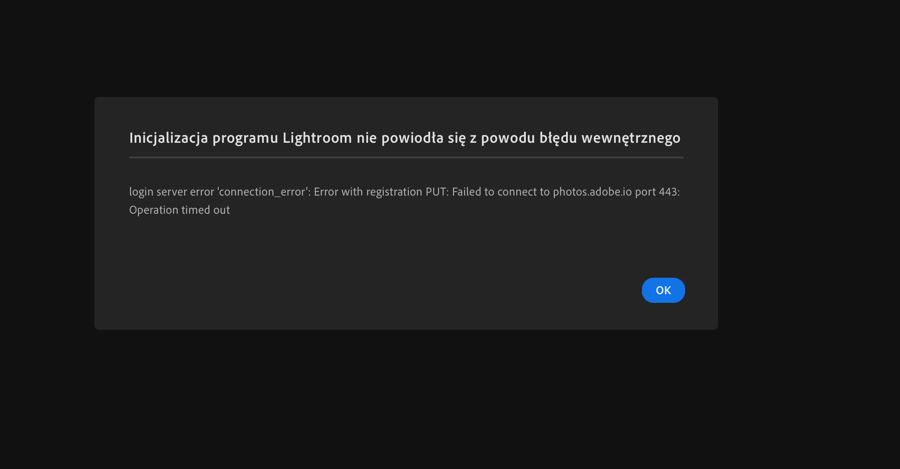The image size is (900, 469).
Task: Click the Failed to connect phrase
Action: tap(501, 192)
